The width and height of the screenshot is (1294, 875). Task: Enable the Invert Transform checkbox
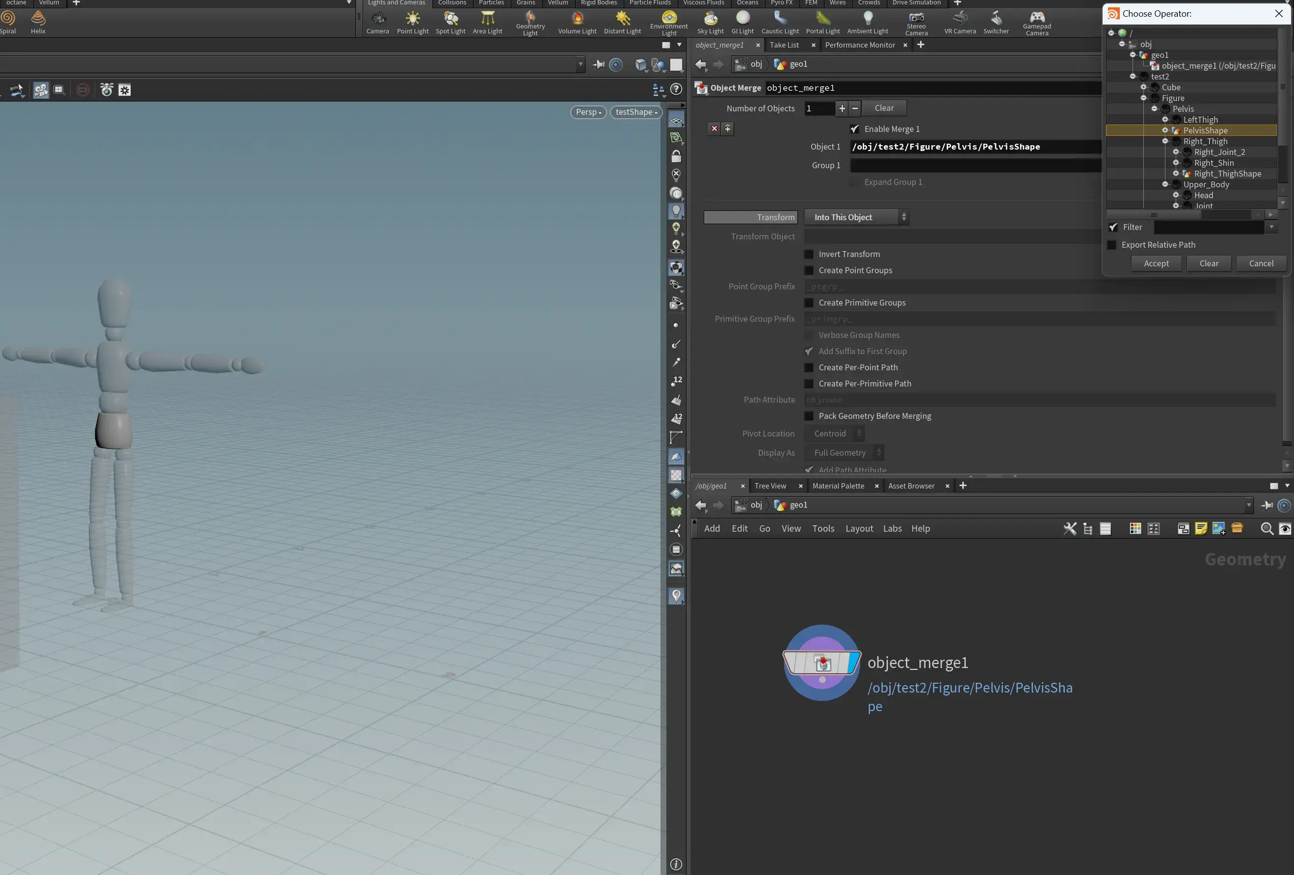click(x=809, y=255)
